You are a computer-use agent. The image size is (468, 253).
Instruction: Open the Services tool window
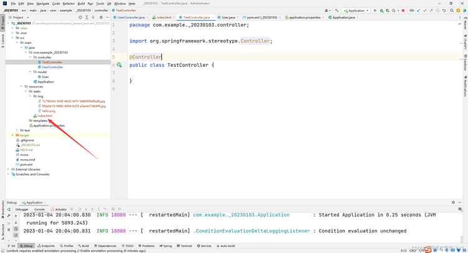tap(204, 246)
